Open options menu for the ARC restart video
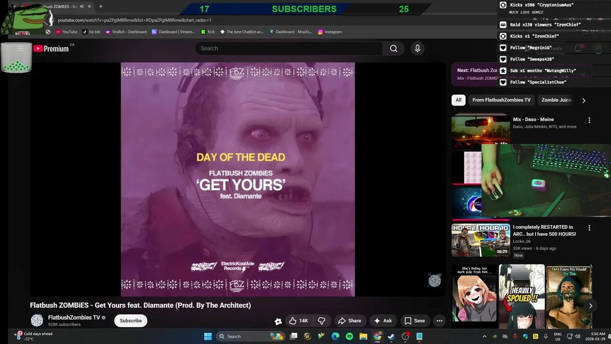The height and width of the screenshot is (344, 611). 589,228
